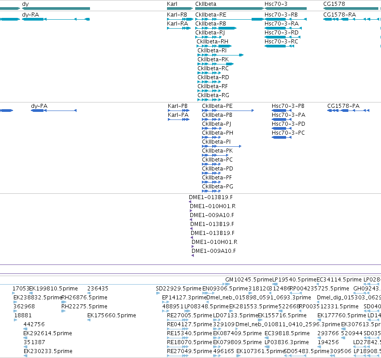Open EST RH26876.5prime
The height and width of the screenshot is (358, 381).
click(x=84, y=298)
